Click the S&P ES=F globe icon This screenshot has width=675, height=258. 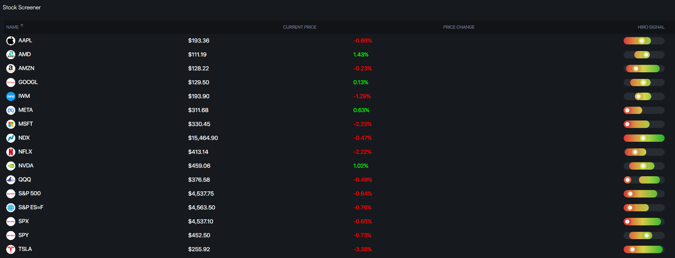tap(10, 207)
